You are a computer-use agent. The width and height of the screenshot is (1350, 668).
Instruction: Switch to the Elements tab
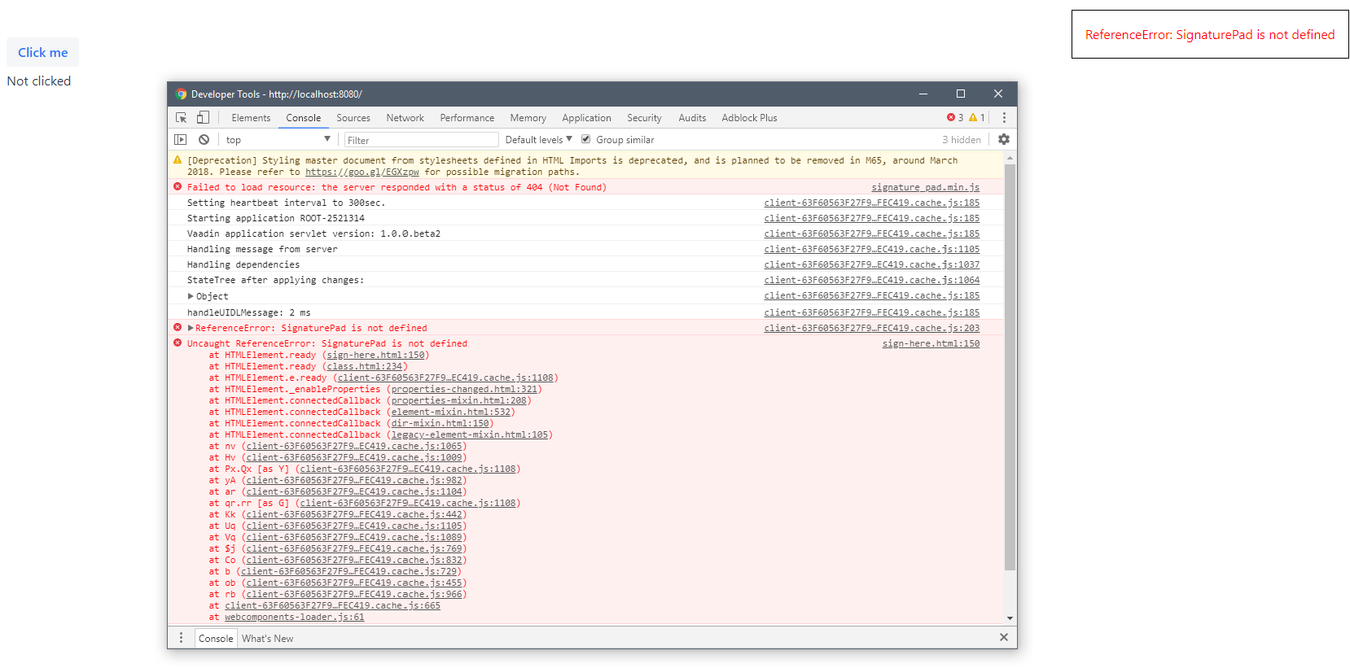point(251,118)
